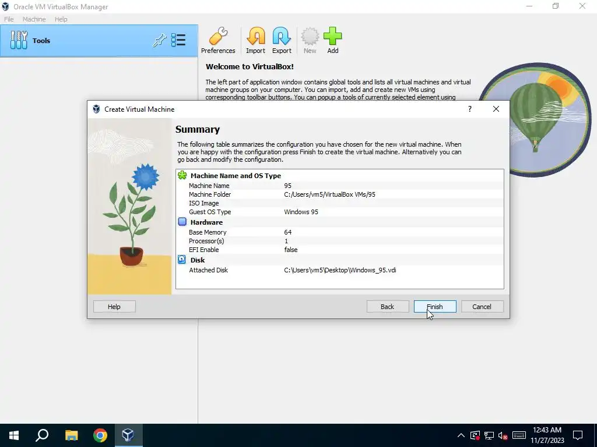Image resolution: width=597 pixels, height=447 pixels.
Task: Click the Disk section icon
Action: (x=182, y=260)
